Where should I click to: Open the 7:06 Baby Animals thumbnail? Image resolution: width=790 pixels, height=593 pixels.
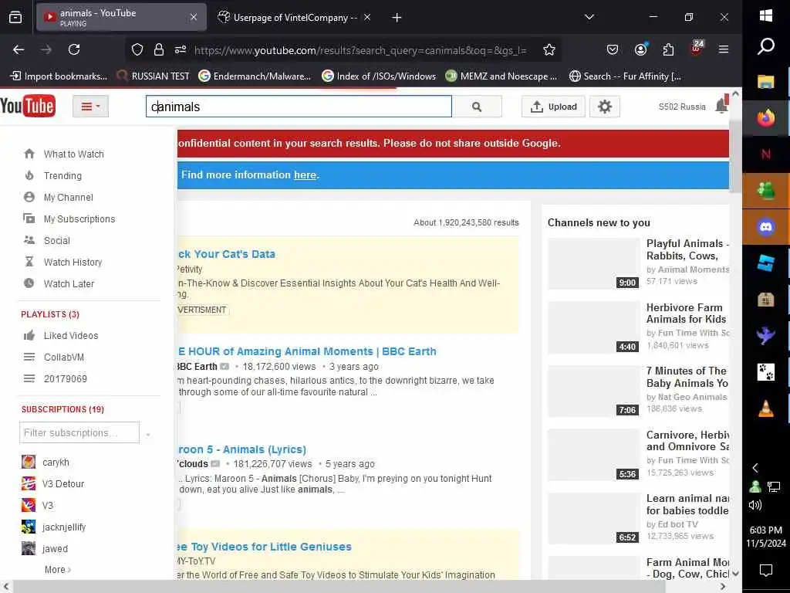(593, 391)
